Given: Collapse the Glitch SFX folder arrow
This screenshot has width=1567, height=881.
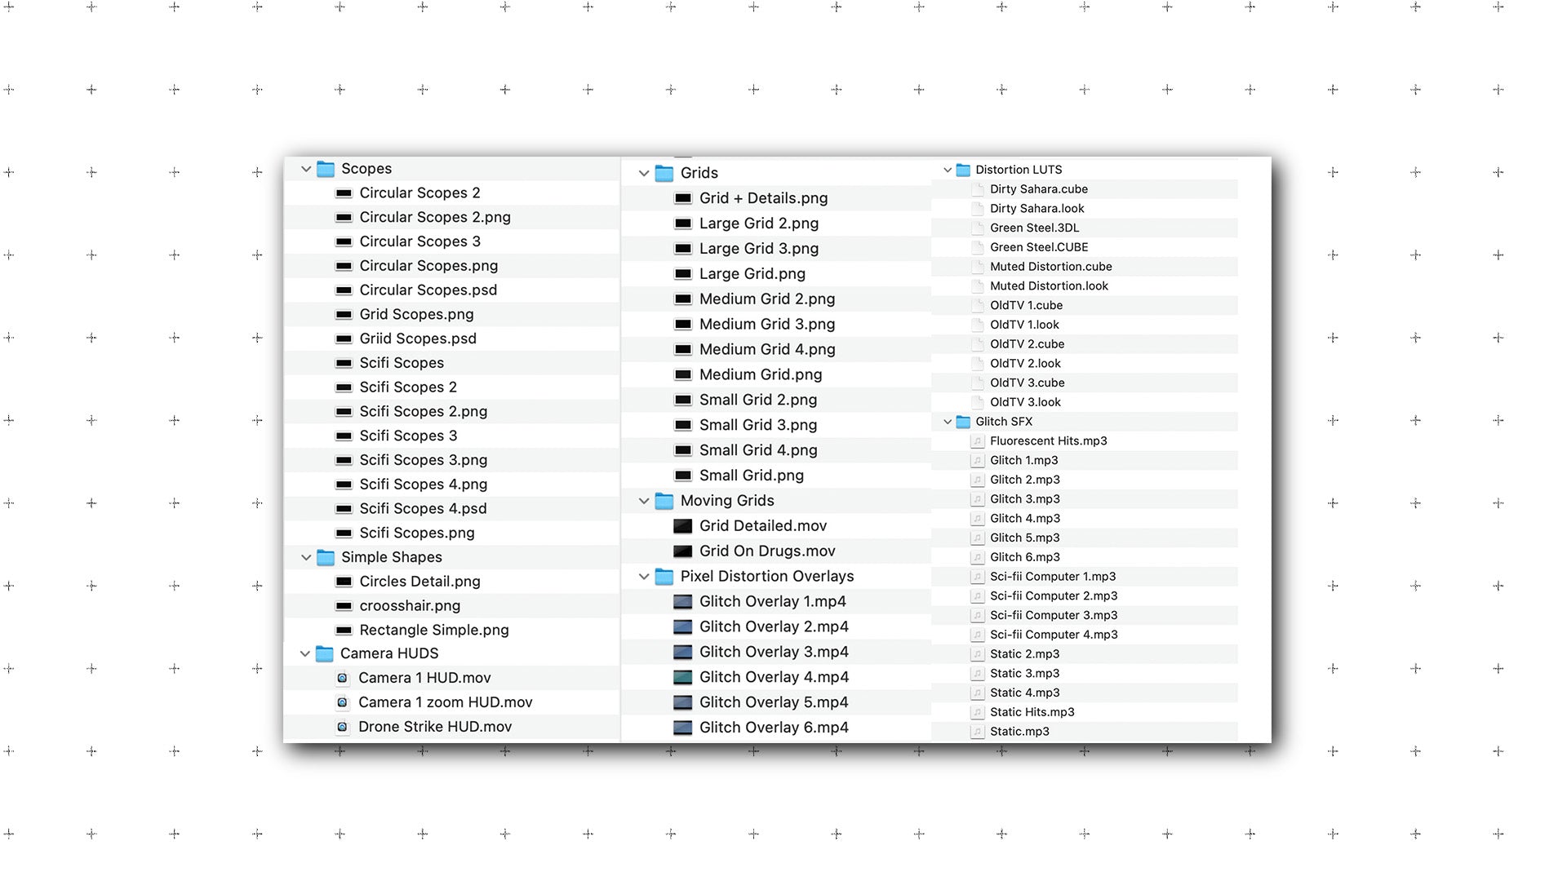Looking at the screenshot, I should pyautogui.click(x=948, y=422).
